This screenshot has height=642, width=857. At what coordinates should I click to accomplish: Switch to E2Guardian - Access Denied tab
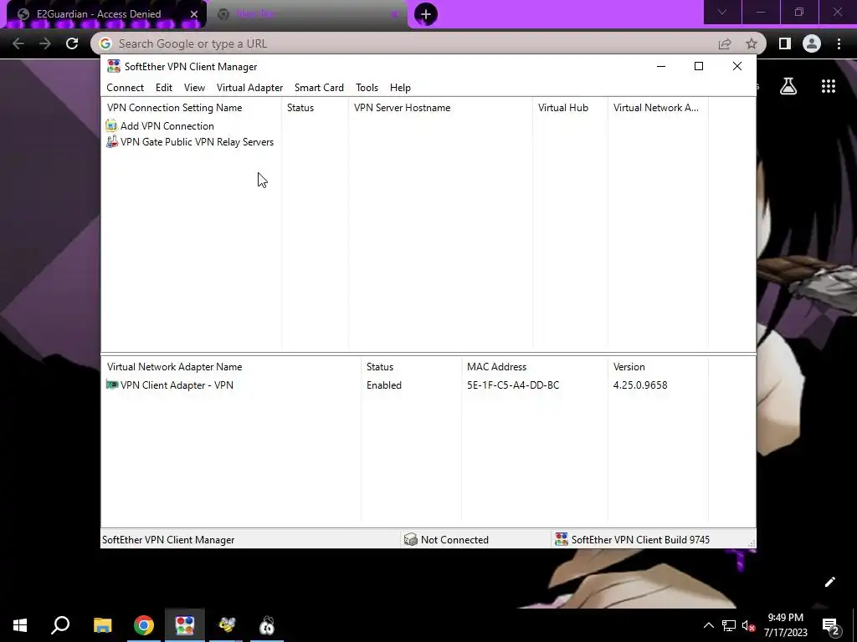99,13
